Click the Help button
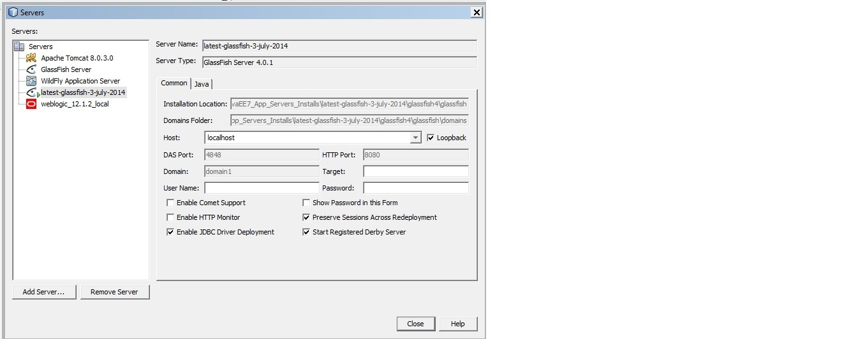This screenshot has height=339, width=865. pos(458,324)
